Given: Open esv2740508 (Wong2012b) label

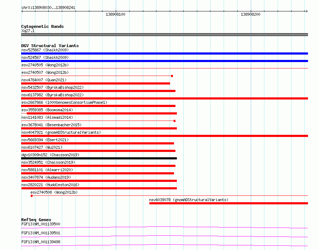Looking at the screenshot, I should [54, 192].
